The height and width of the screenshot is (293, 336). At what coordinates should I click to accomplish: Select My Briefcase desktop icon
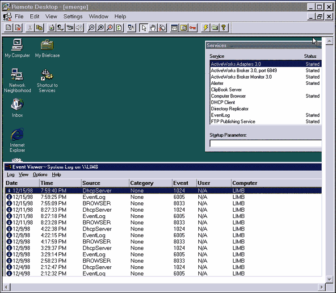(x=47, y=48)
